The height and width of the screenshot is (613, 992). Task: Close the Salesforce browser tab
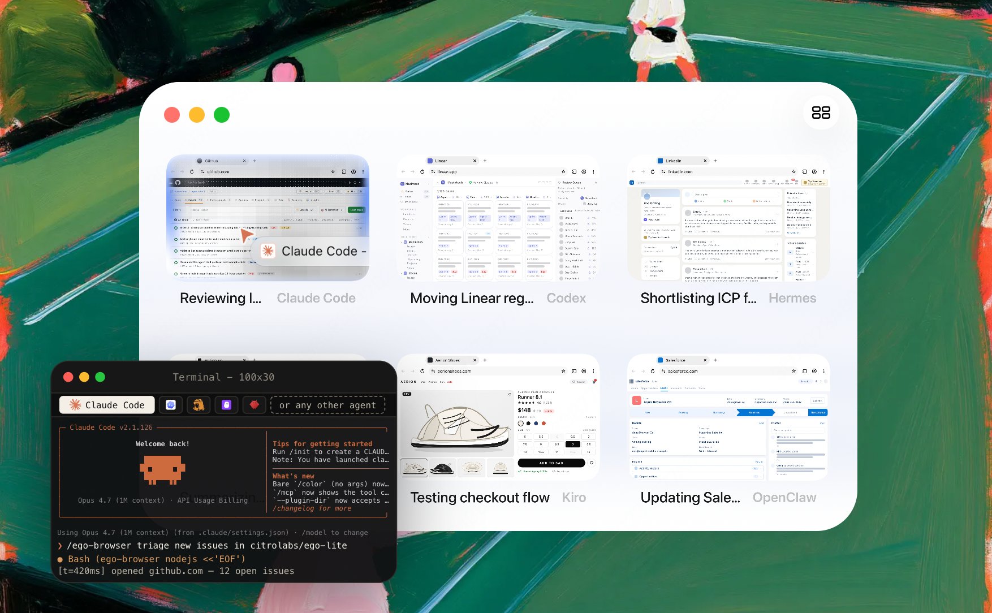coord(705,360)
